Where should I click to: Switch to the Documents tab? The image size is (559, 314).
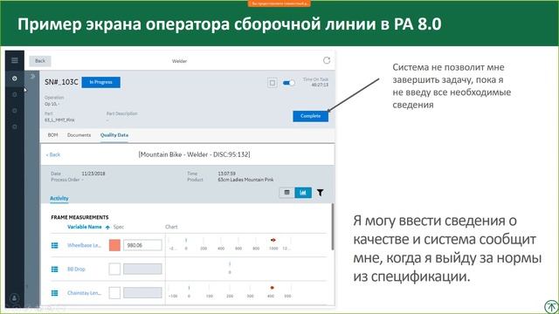(79, 135)
